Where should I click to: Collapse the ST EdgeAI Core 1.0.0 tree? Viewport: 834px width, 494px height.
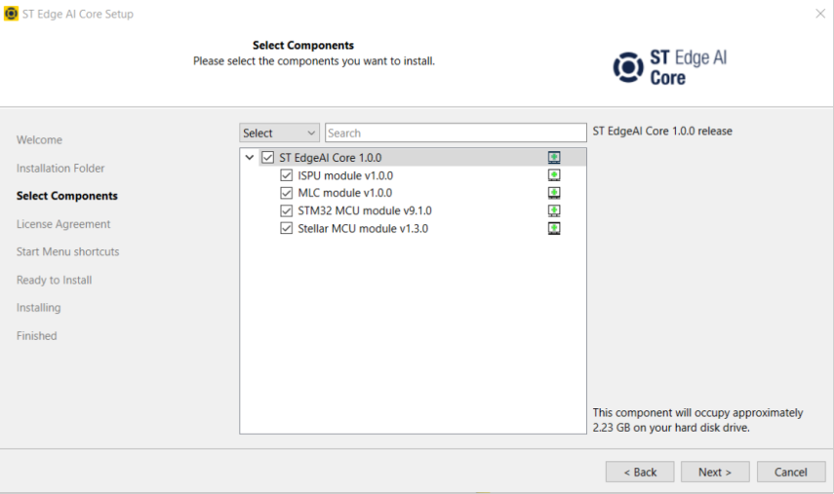[x=249, y=157]
